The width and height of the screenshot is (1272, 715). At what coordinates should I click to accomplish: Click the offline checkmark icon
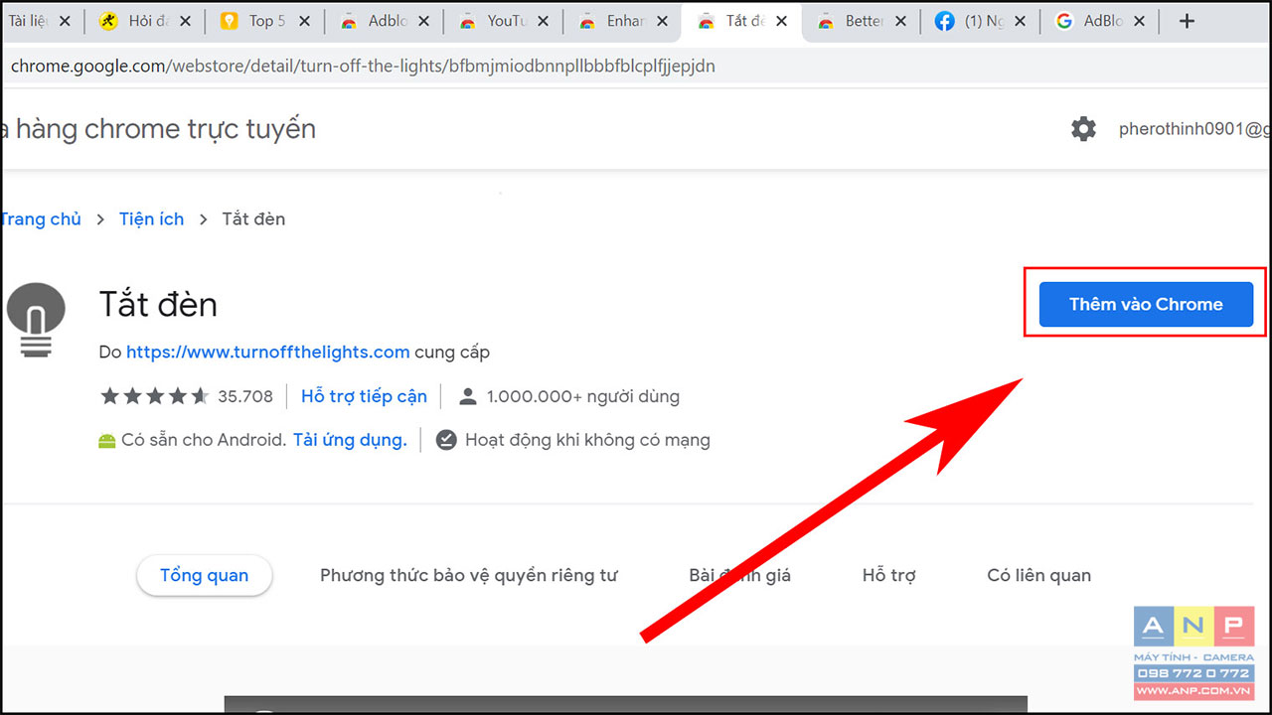[446, 440]
